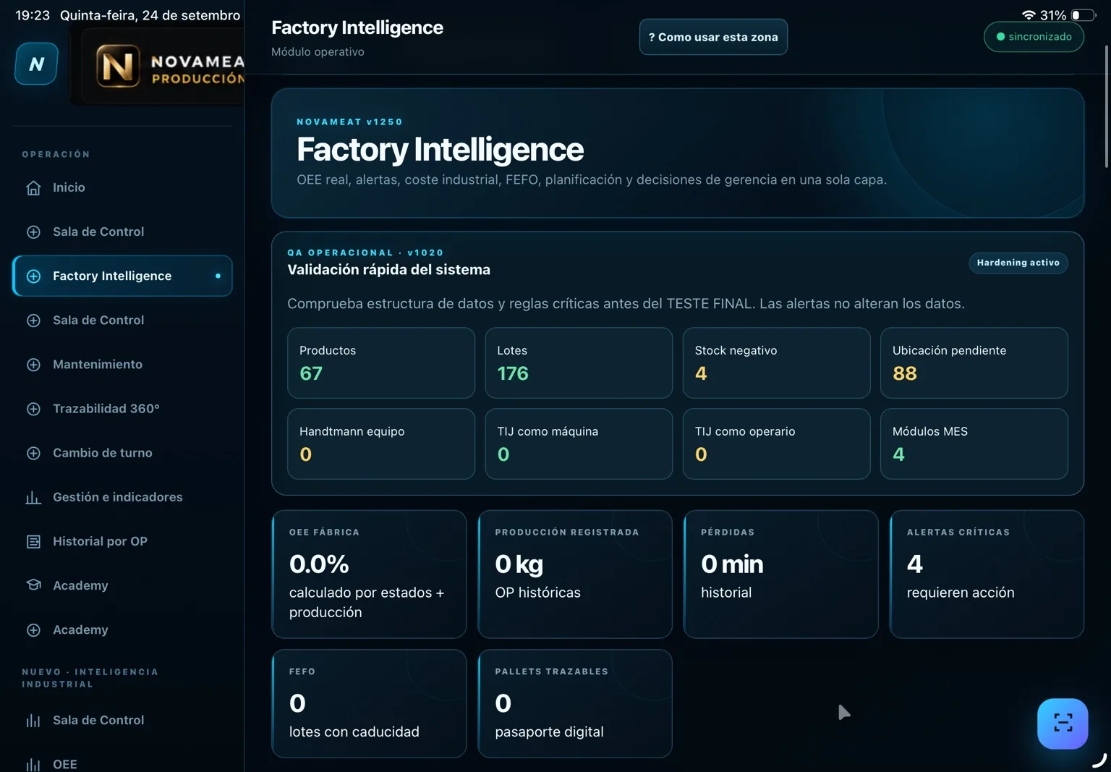Viewport: 1111px width, 772px height.
Task: Select the Productos 67 card
Action: tap(381, 363)
